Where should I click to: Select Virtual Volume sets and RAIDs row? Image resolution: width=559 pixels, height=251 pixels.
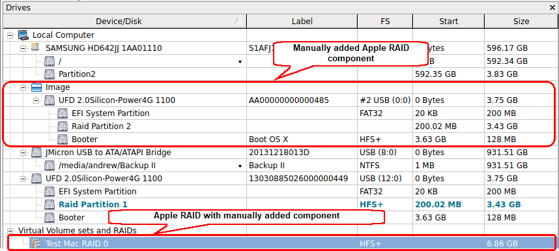pos(78,231)
